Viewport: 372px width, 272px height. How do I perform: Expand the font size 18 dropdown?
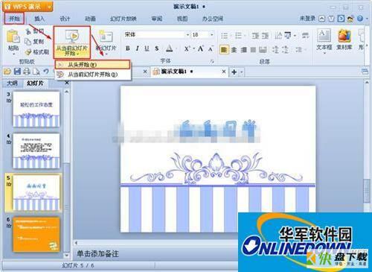click(x=212, y=35)
